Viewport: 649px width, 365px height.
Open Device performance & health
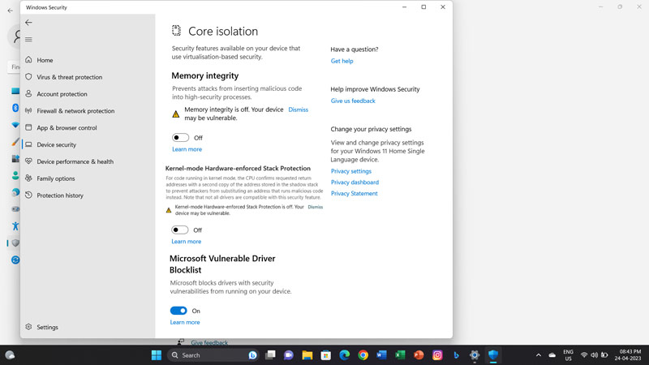coord(75,161)
